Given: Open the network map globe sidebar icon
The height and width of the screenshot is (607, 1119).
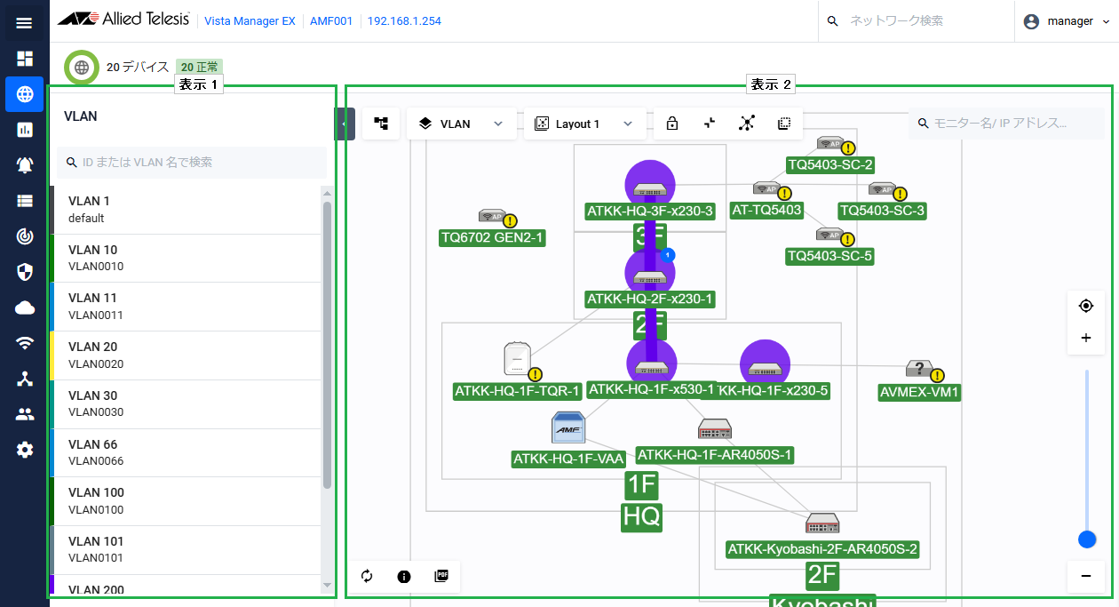Looking at the screenshot, I should (24, 94).
